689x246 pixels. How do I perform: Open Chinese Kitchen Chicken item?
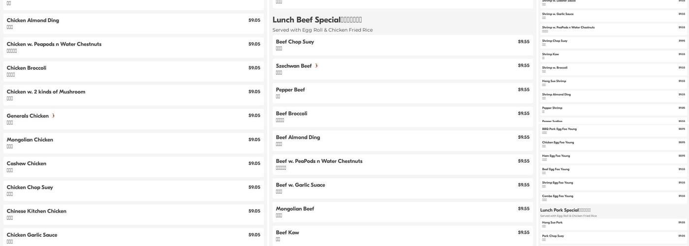click(x=36, y=212)
